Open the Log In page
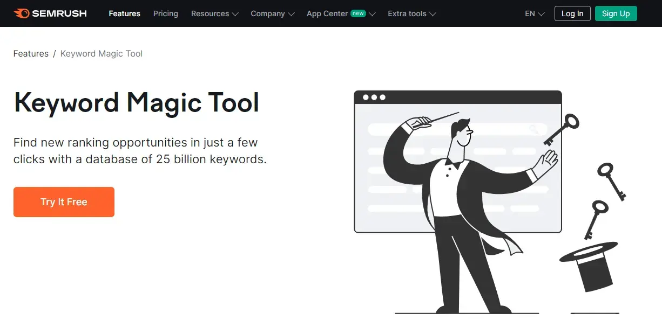This screenshot has width=662, height=320. pos(572,13)
